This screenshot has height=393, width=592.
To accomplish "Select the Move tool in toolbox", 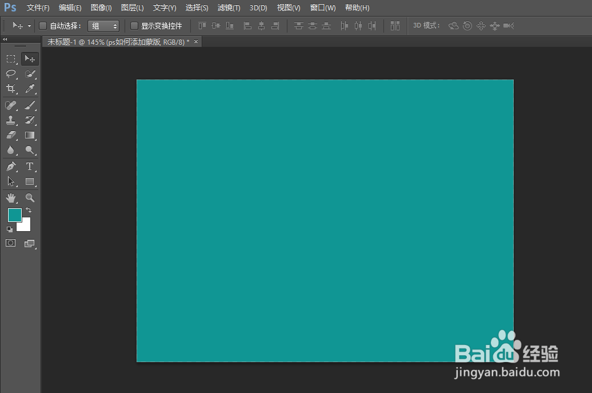I will [30, 59].
